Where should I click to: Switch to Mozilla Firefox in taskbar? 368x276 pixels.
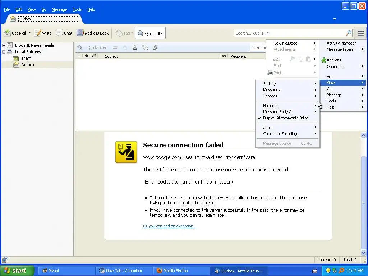(181, 271)
